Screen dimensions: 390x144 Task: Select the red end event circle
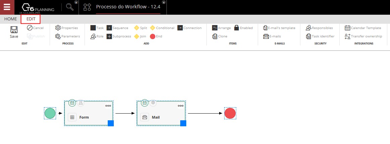[x=230, y=113]
